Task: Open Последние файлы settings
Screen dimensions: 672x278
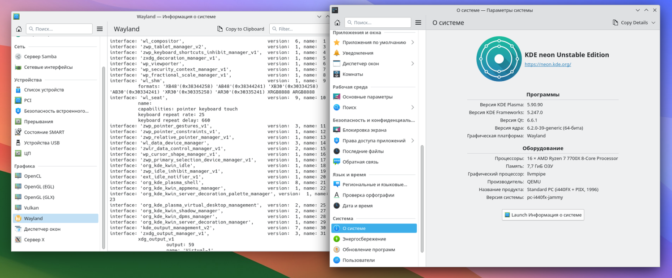Action: (x=374, y=151)
